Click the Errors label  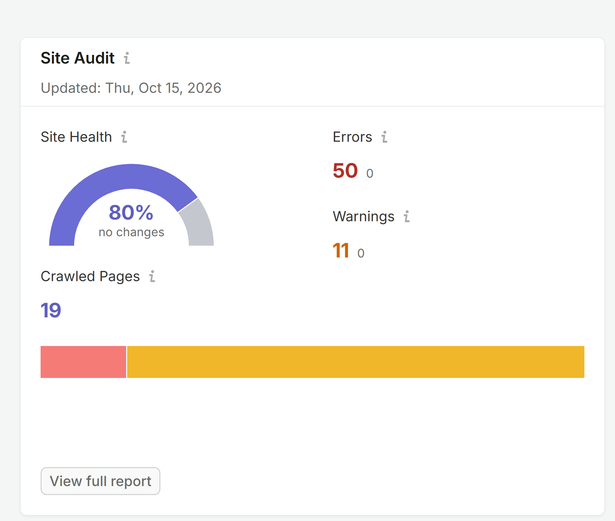pos(352,137)
